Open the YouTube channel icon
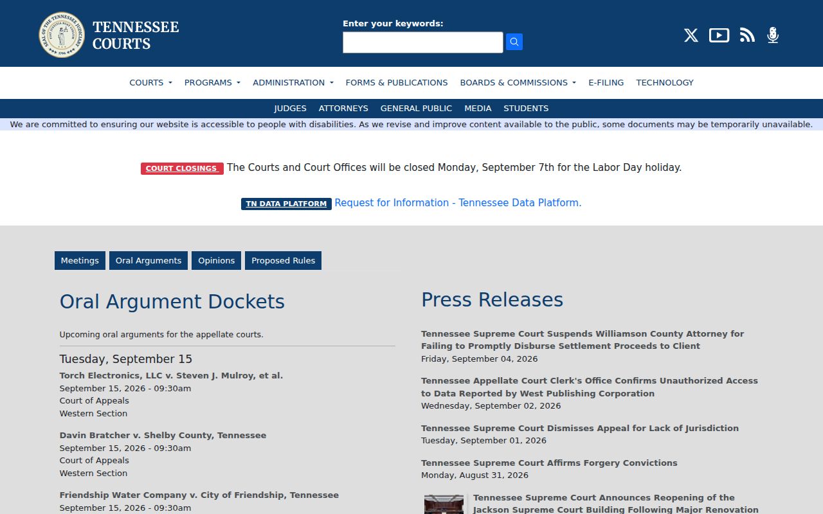The image size is (823, 514). point(719,35)
